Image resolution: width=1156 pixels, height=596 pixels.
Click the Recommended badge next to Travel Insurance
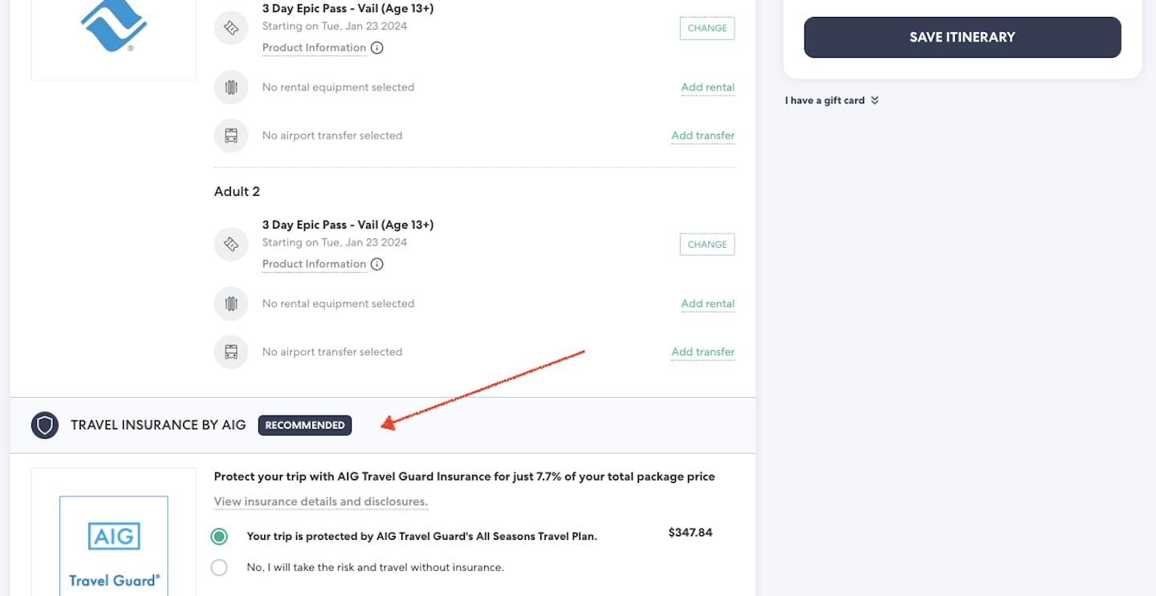pos(304,425)
